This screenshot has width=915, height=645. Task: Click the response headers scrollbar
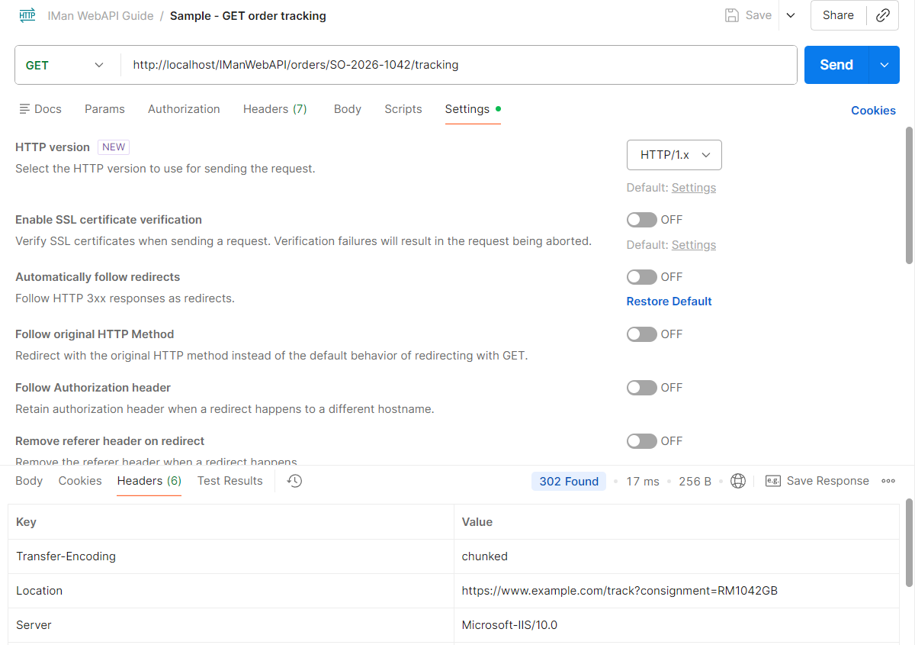click(909, 543)
